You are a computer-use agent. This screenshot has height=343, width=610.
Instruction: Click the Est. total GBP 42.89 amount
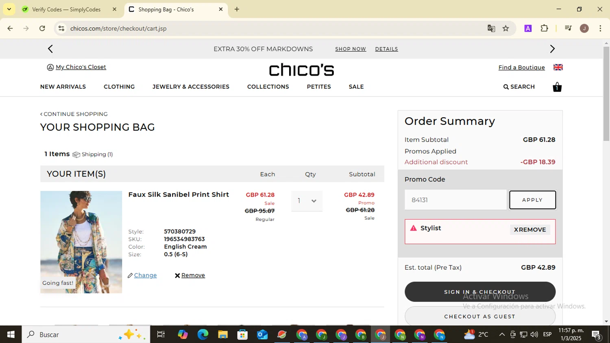[x=538, y=267]
